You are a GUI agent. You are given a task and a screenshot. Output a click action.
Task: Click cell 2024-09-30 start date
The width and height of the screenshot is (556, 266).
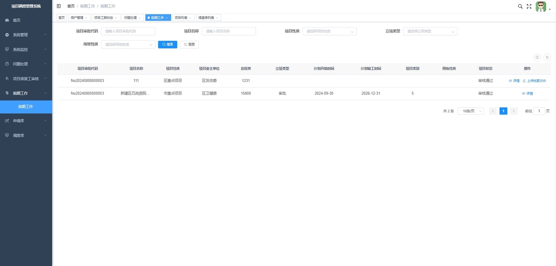click(324, 93)
